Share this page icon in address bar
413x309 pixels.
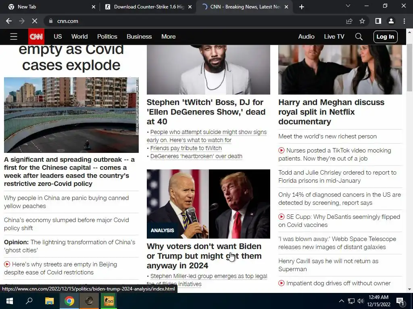[349, 21]
